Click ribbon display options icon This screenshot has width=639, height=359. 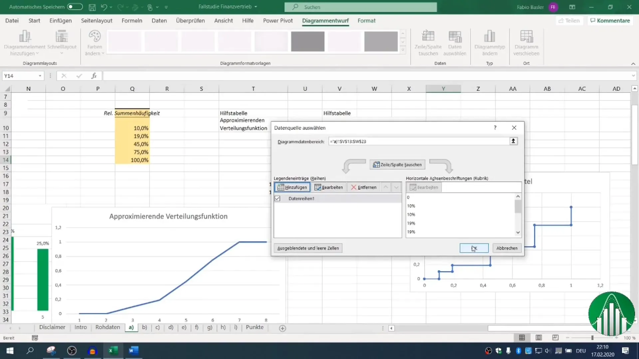click(x=572, y=7)
